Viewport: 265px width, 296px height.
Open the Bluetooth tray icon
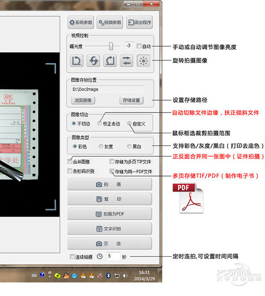(108, 276)
